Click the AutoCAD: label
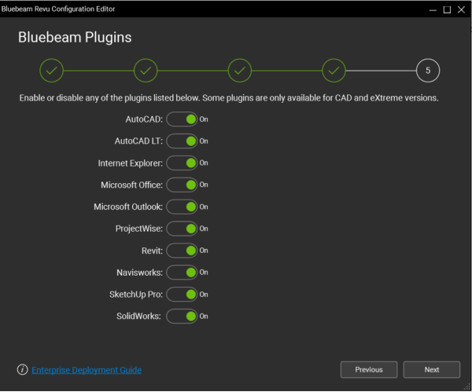The height and width of the screenshot is (392, 472). 144,119
